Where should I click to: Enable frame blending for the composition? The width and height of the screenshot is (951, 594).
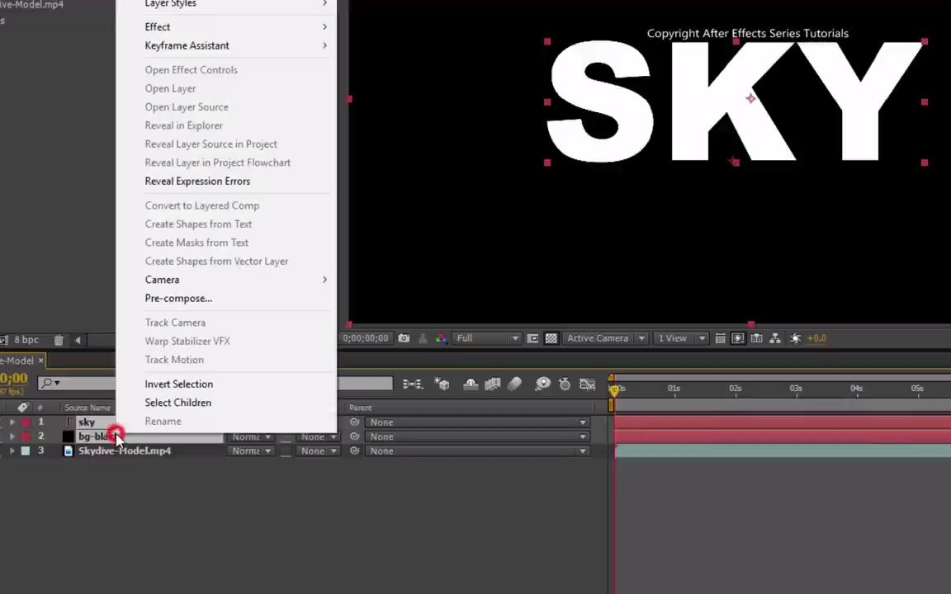492,383
